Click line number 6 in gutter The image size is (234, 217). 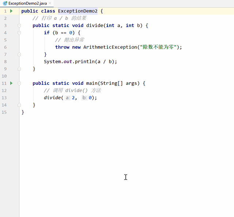pyautogui.click(x=5, y=47)
